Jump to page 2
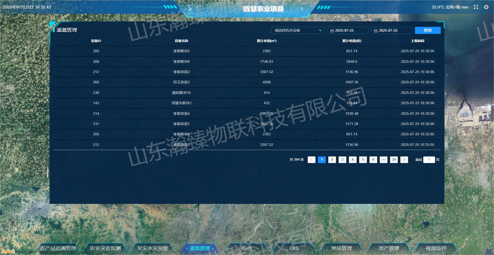 pos(332,160)
